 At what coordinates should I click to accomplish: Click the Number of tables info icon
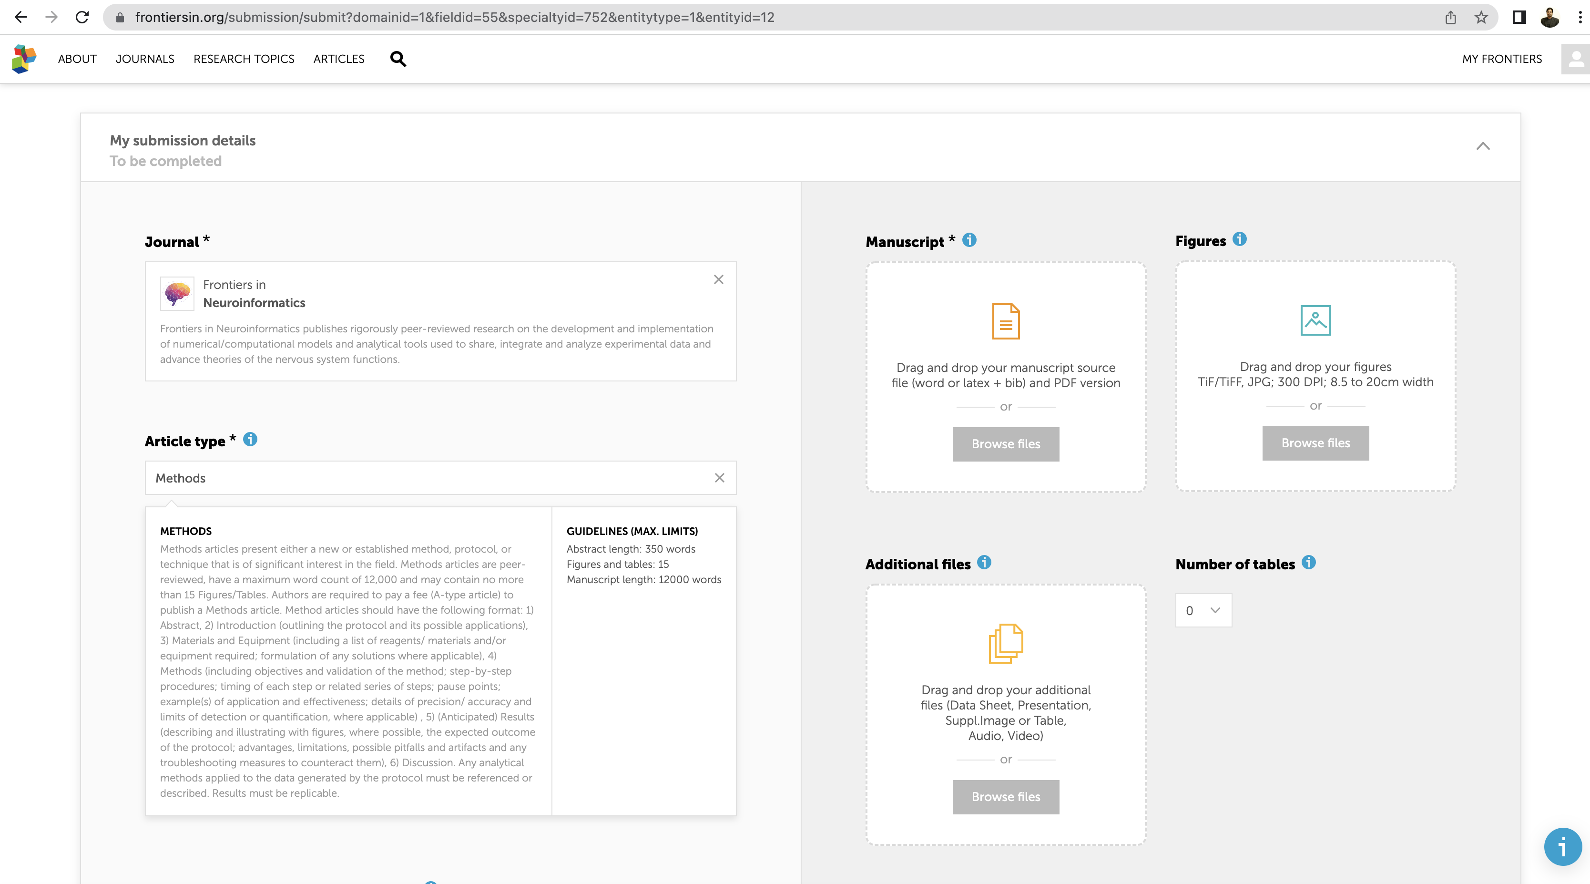[1308, 562]
